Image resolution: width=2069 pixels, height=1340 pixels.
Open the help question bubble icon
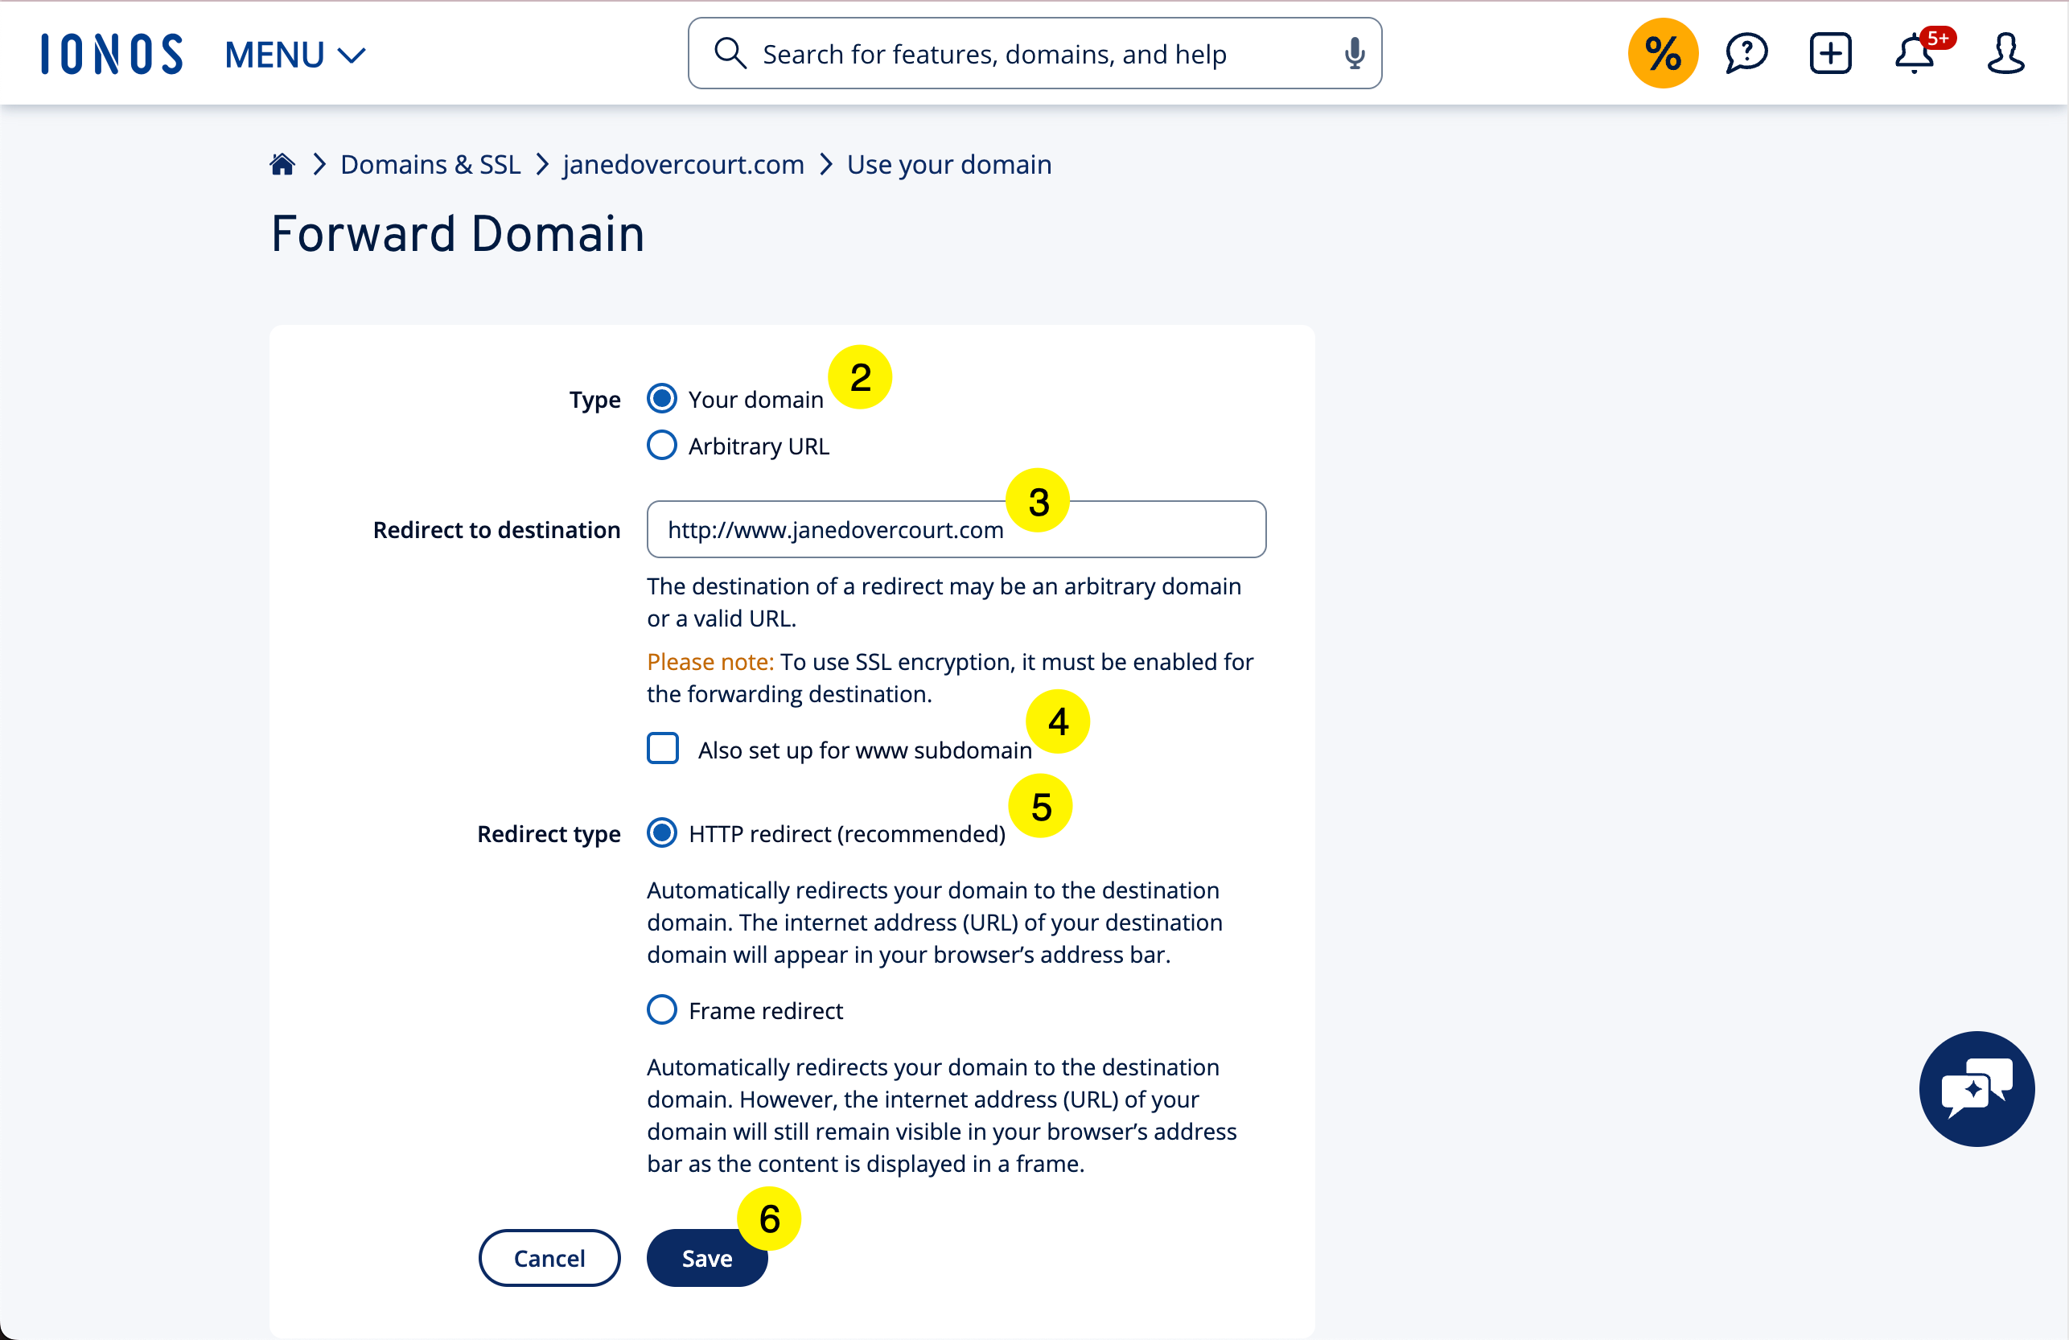(1746, 53)
